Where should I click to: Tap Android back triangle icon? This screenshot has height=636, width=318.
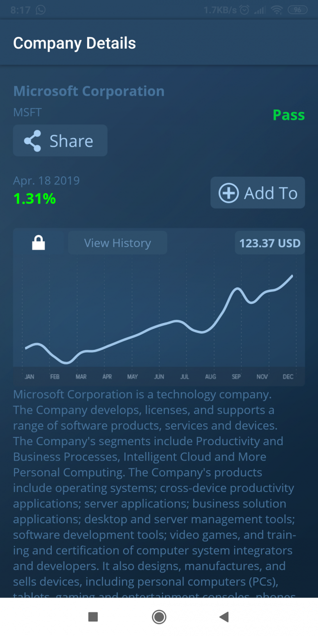point(224,616)
